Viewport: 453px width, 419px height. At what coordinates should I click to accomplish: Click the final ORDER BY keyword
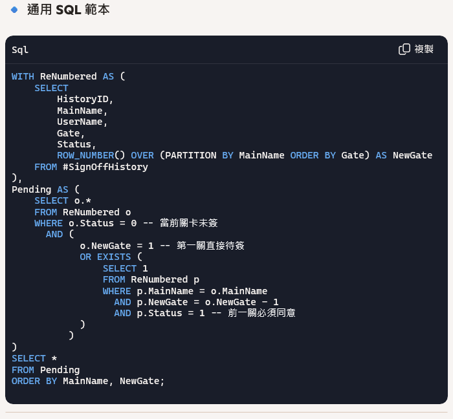pos(34,381)
